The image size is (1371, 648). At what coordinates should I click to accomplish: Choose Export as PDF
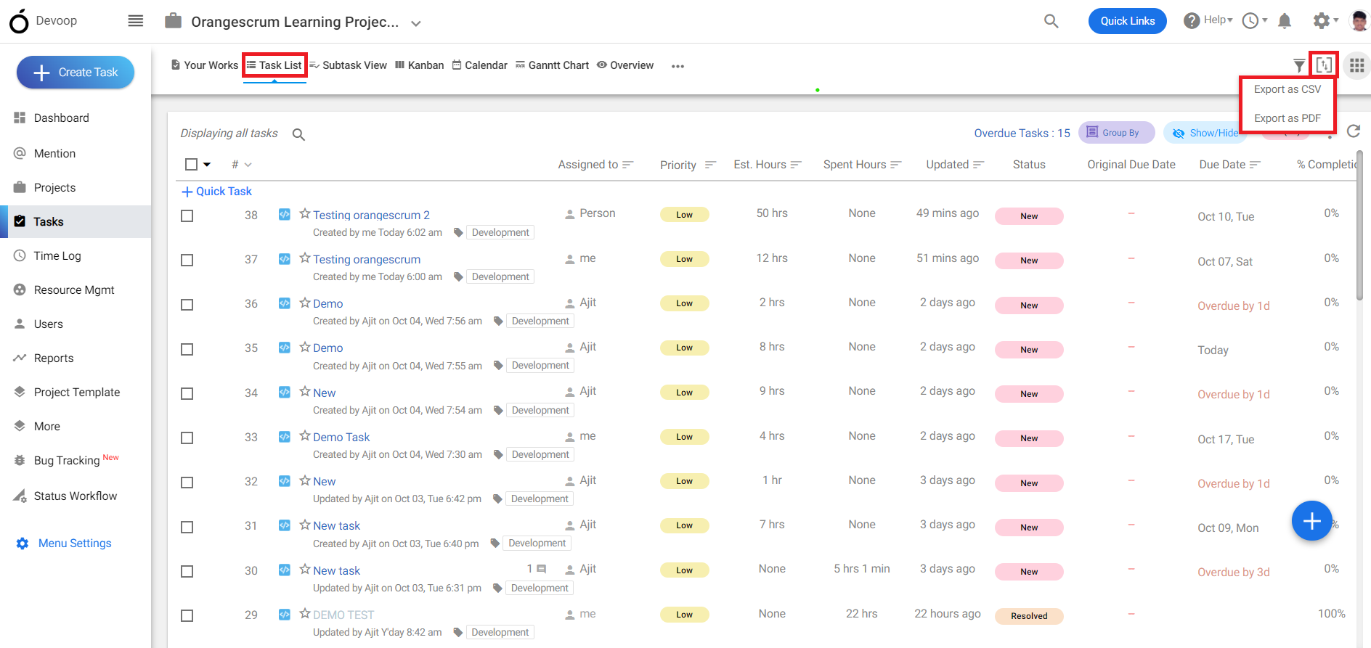1287,118
